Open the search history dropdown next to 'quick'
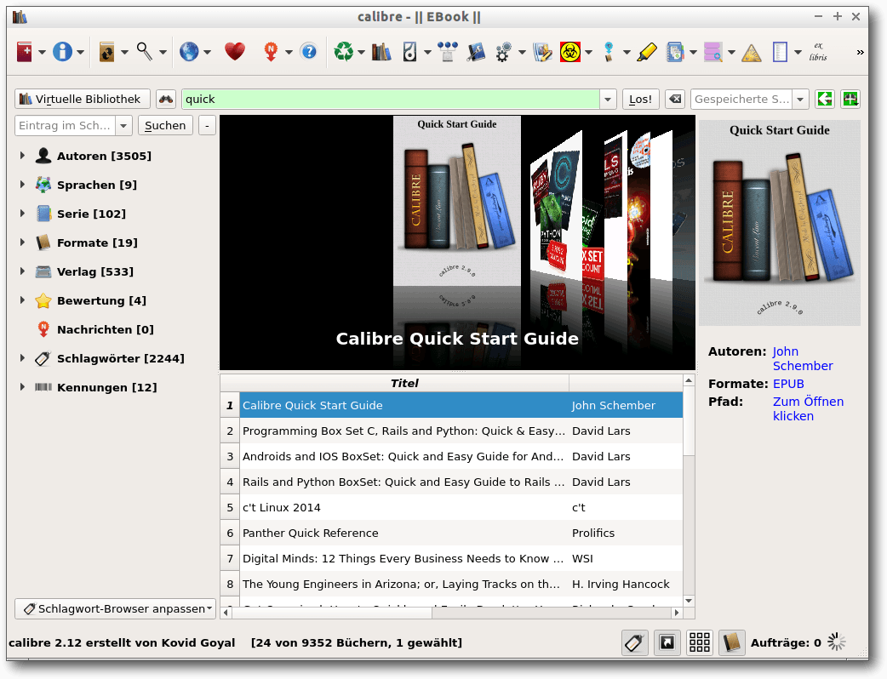The height and width of the screenshot is (679, 887). (608, 100)
